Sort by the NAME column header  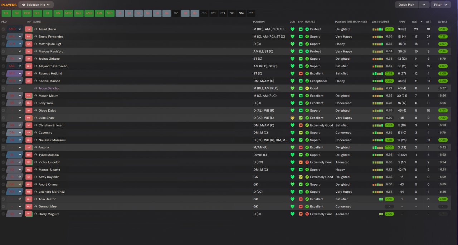pos(37,22)
